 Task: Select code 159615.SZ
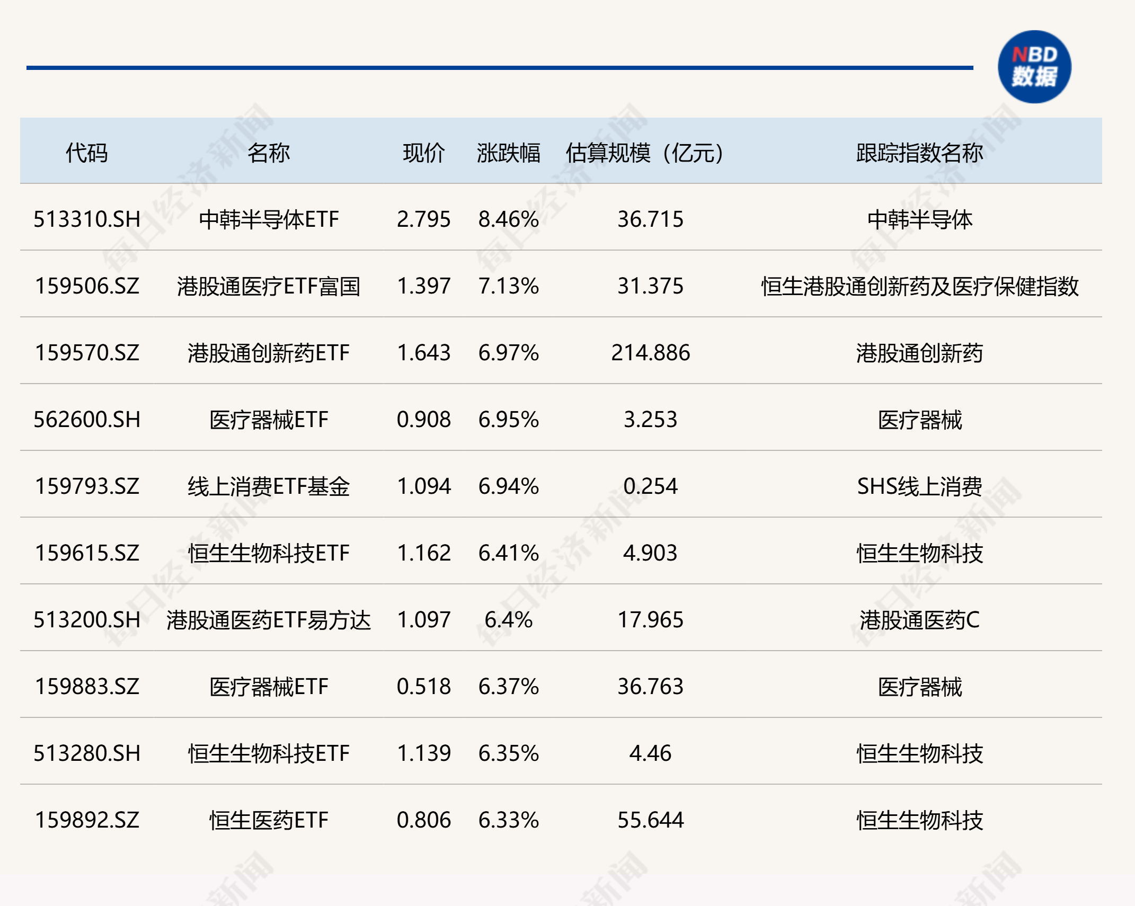[87, 553]
